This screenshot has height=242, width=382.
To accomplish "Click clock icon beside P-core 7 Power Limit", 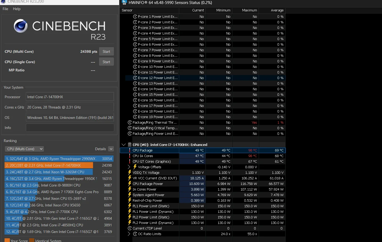I will tap(135, 50).
